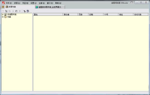Sort by the 地址 column header
Viewport: 150px width, 95px height.
126,14
